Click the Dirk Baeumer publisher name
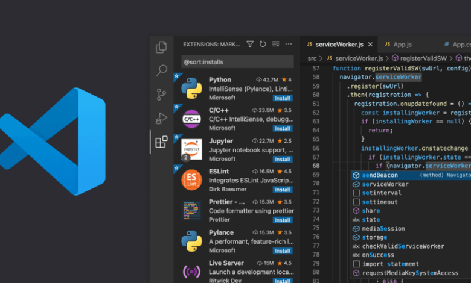Viewport: 471px width, 283px height. (228, 189)
